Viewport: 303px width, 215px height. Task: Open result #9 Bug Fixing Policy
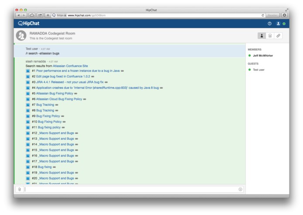[x=48, y=116]
